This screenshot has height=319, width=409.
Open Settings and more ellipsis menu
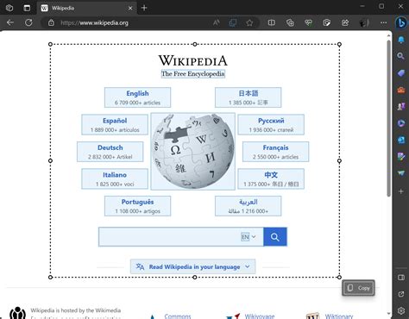(x=383, y=22)
